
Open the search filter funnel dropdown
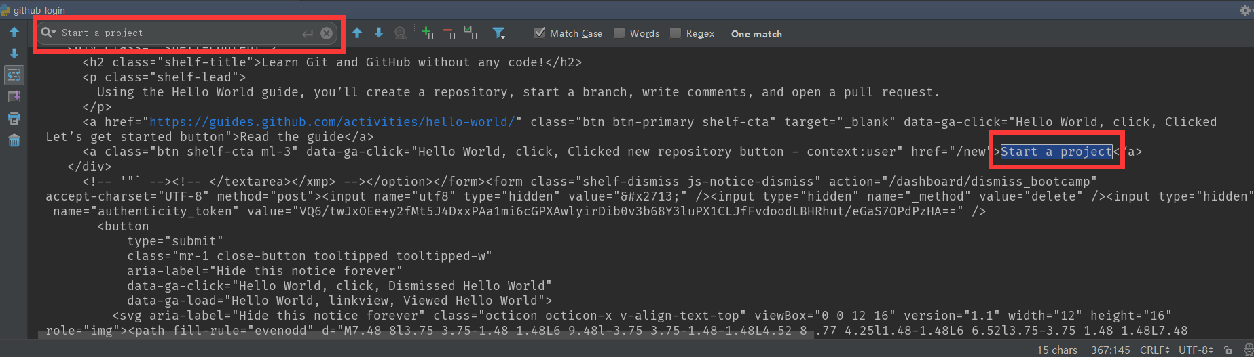pyautogui.click(x=498, y=33)
